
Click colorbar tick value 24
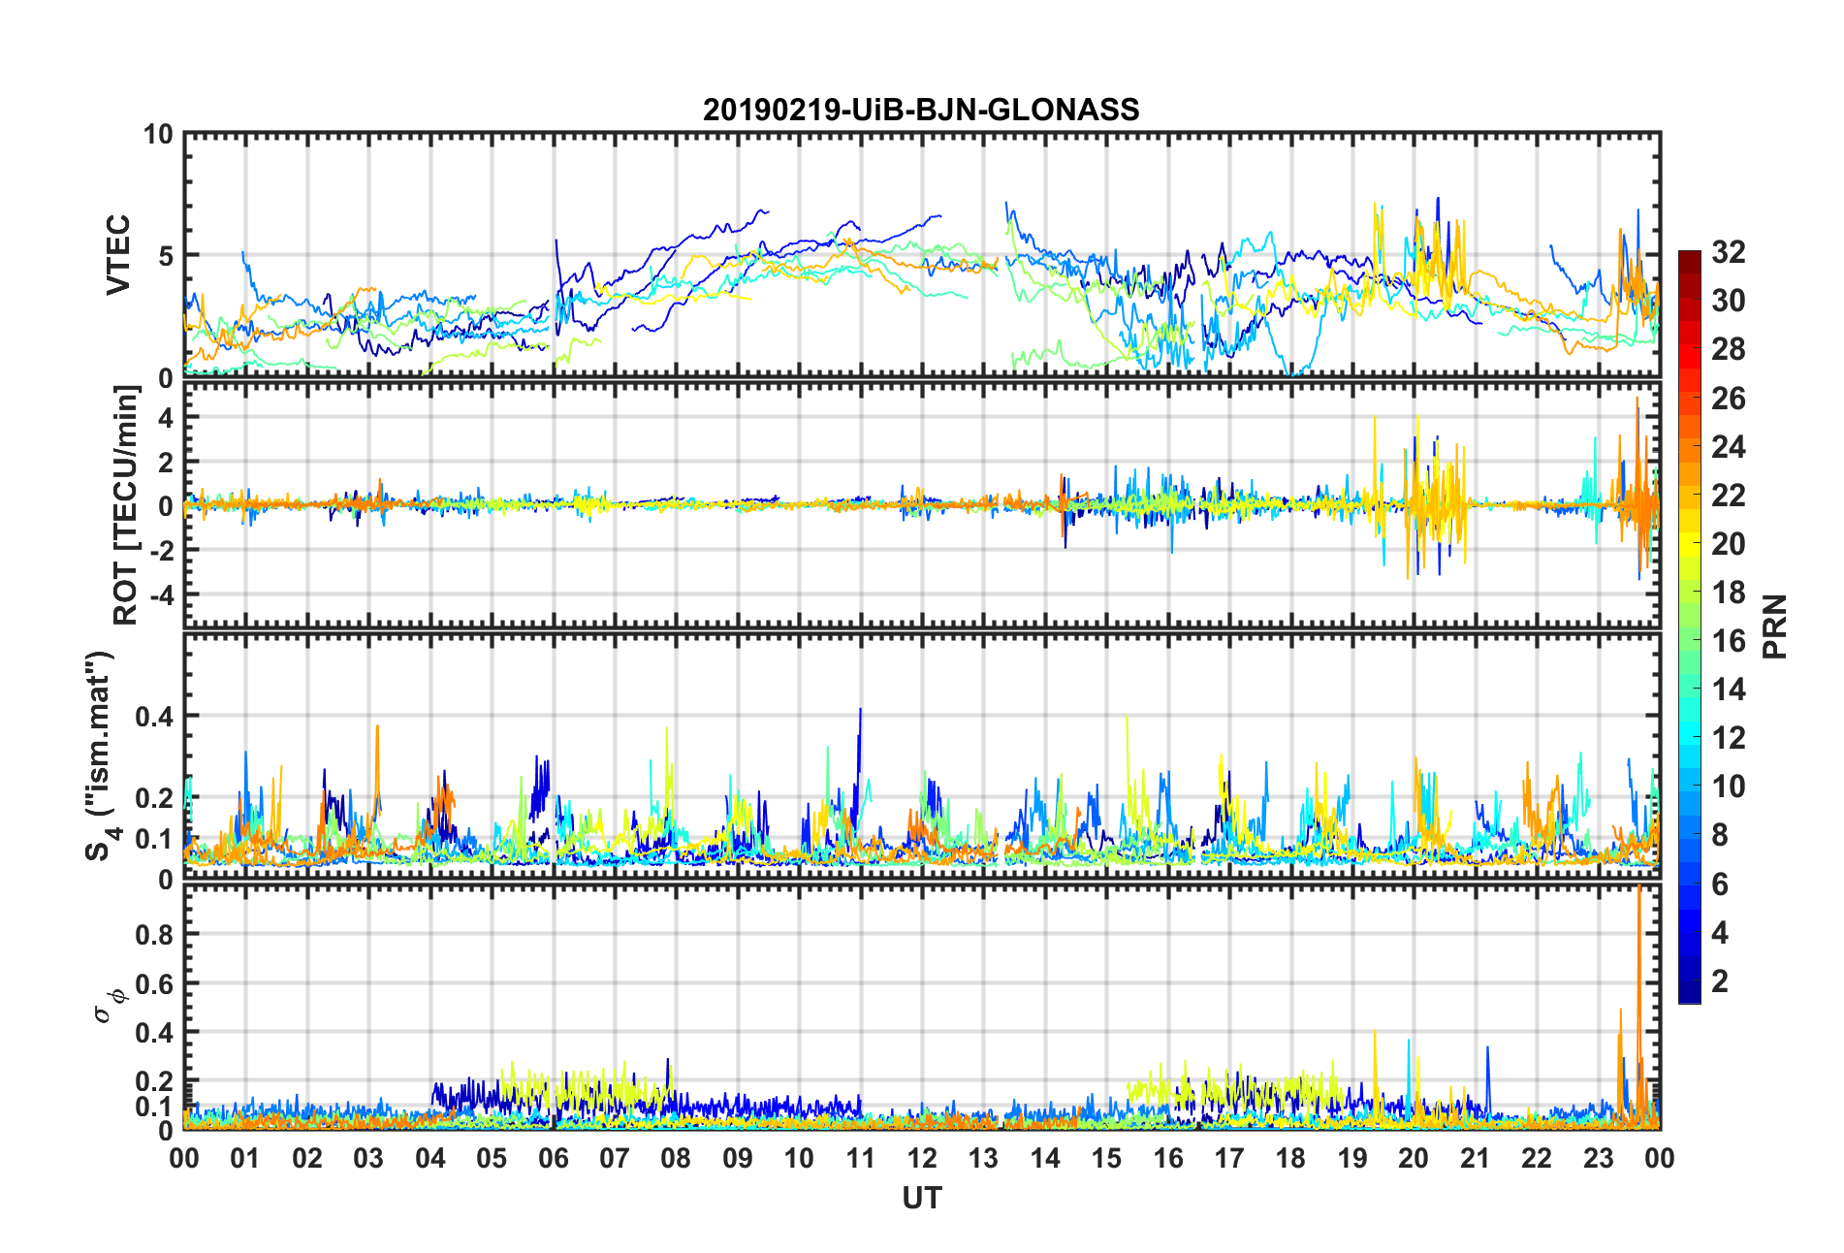[x=1728, y=447]
